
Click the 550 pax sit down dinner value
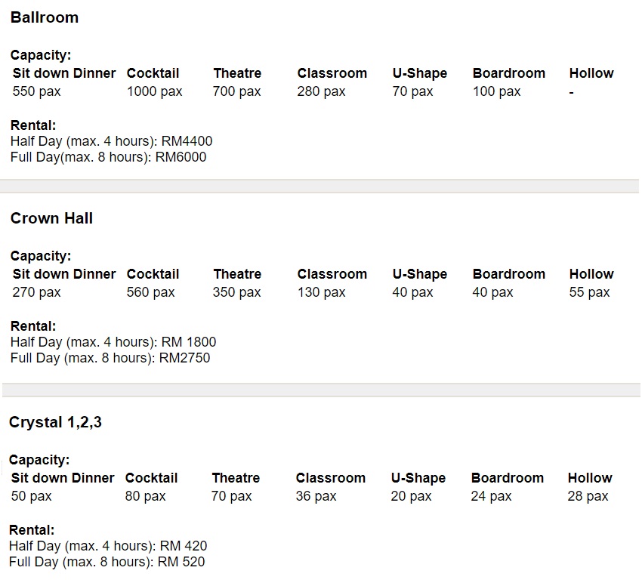(37, 91)
